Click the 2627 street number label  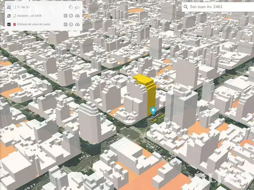click(x=29, y=187)
